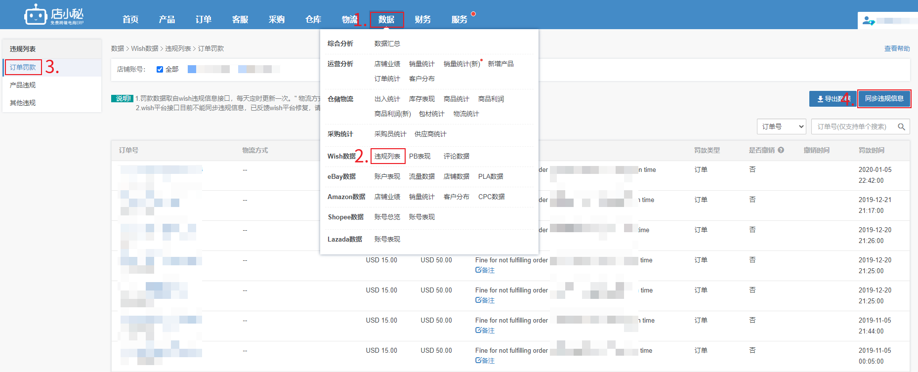Screen dimensions: 918x372
Task: Select 店铺业绩 under 运营分析
Action: [387, 64]
